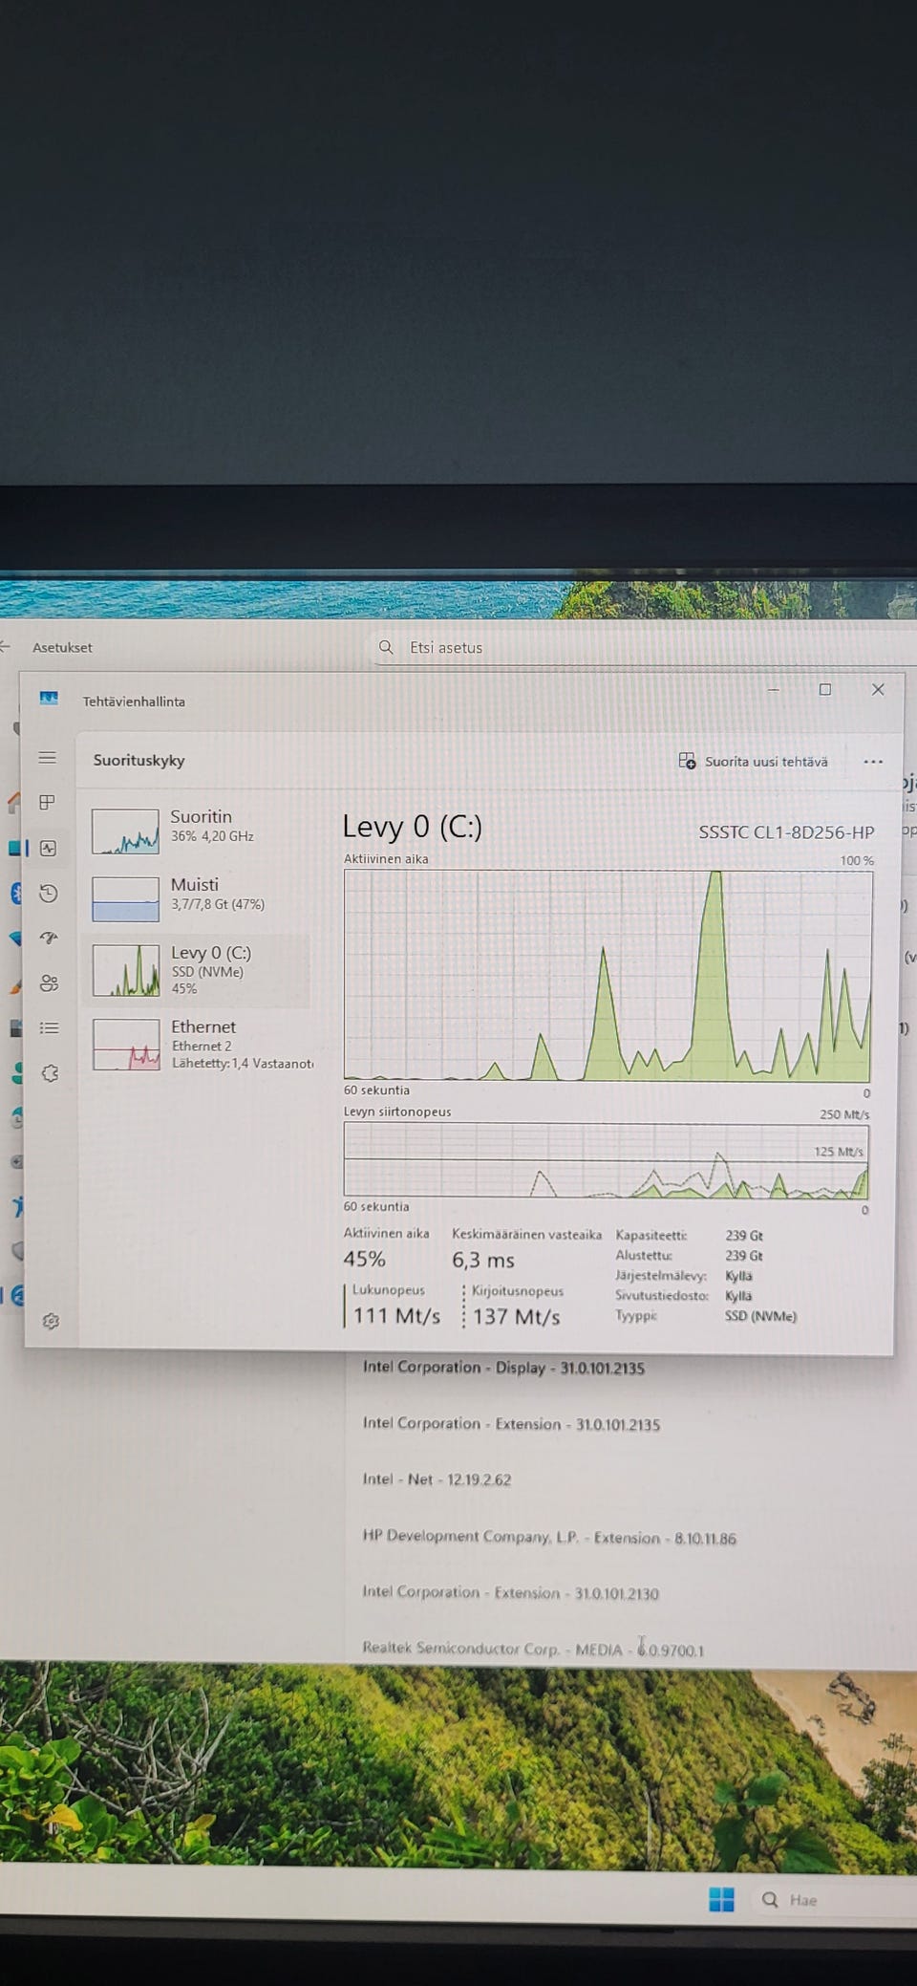Click the Keskimääräinen vasteaika 6,3 ms value

483,1261
